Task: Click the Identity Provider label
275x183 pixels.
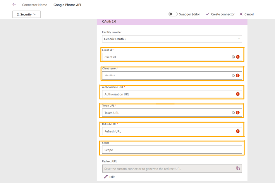Action: click(x=112, y=32)
